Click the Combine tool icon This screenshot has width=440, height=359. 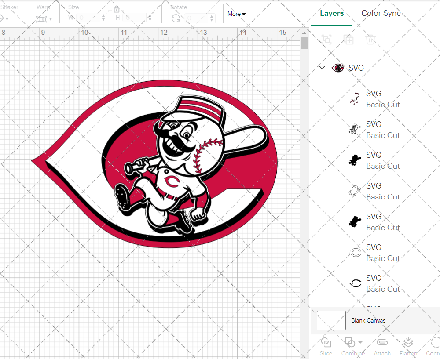[350, 342]
